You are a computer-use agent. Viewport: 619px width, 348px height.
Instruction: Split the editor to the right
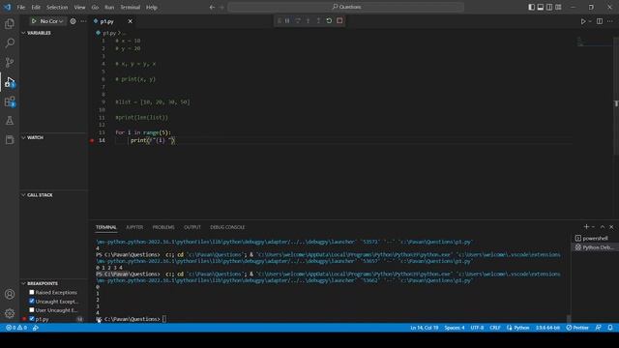point(600,21)
